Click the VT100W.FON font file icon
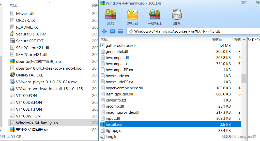The image size is (260, 141). point(12,116)
